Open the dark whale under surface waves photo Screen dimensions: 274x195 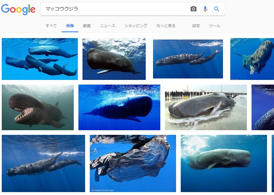[x=114, y=59]
